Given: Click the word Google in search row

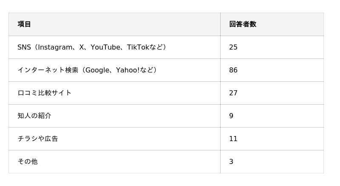Looking at the screenshot, I should (97, 70).
